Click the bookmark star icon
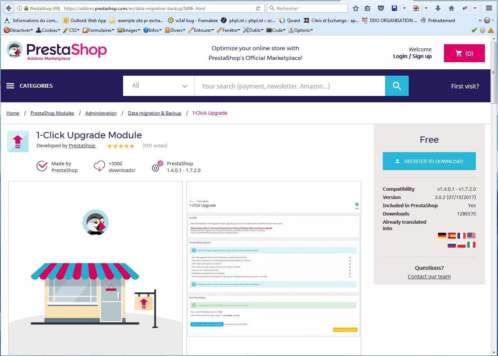 coord(356,8)
